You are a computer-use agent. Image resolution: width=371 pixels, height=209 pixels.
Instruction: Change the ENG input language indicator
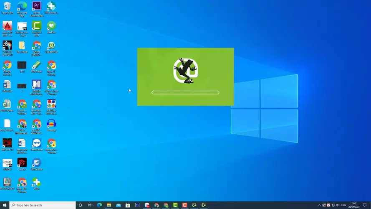pos(343,205)
